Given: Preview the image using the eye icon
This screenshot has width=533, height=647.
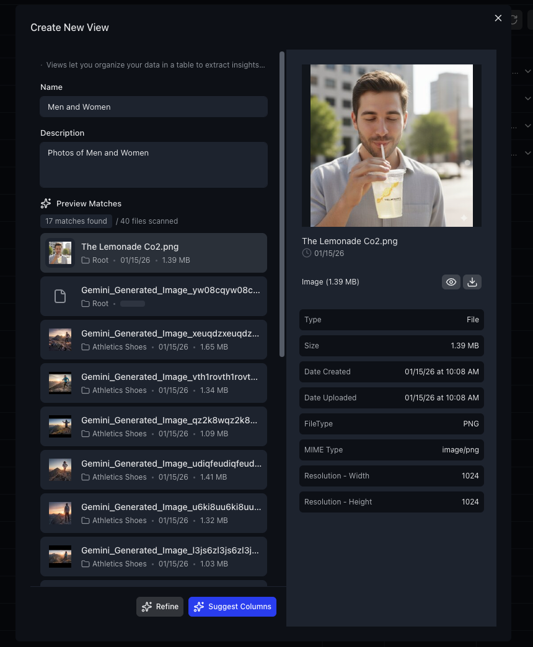Looking at the screenshot, I should click(451, 281).
